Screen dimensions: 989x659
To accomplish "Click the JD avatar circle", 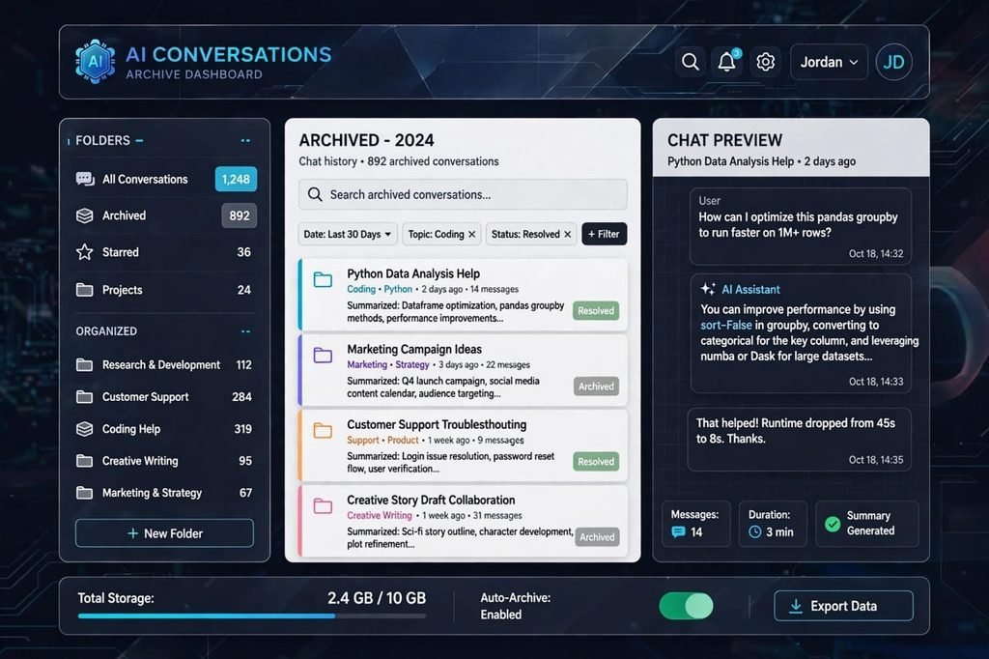I will pos(893,62).
